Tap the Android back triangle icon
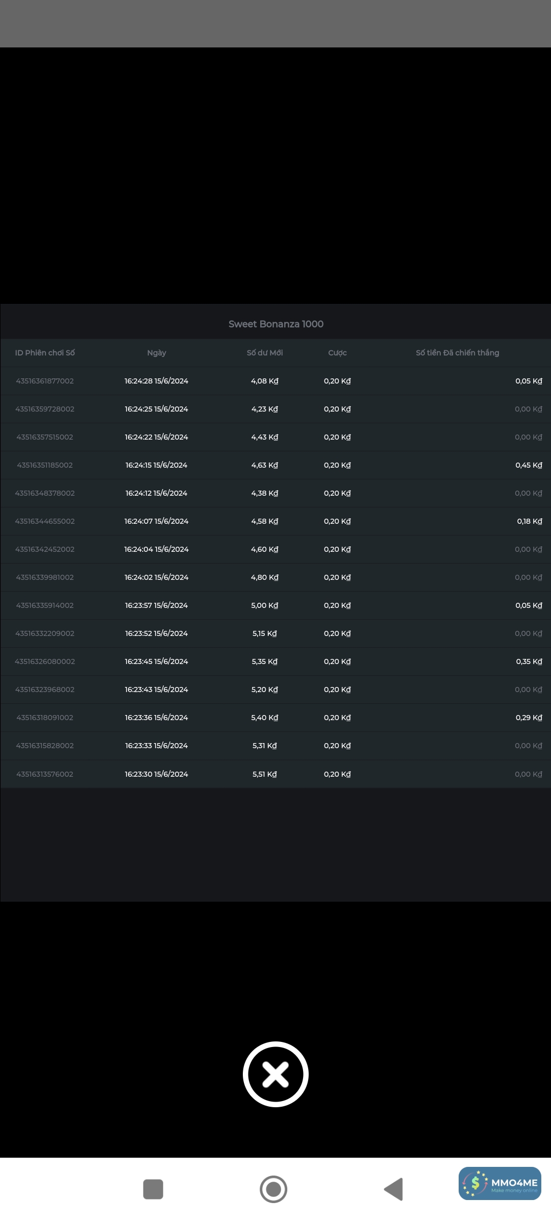This screenshot has width=551, height=1224. pos(393,1189)
